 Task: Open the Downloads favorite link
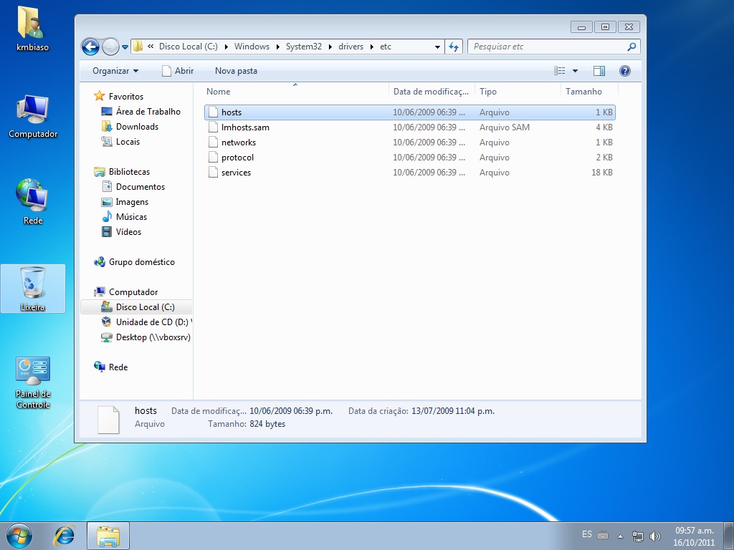(x=136, y=127)
